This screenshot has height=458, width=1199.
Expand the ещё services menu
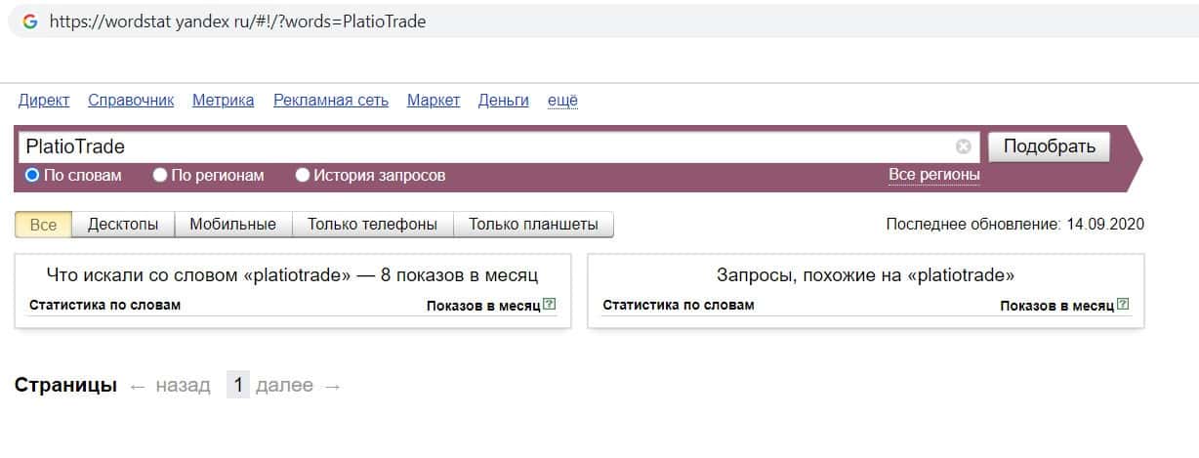coord(562,100)
